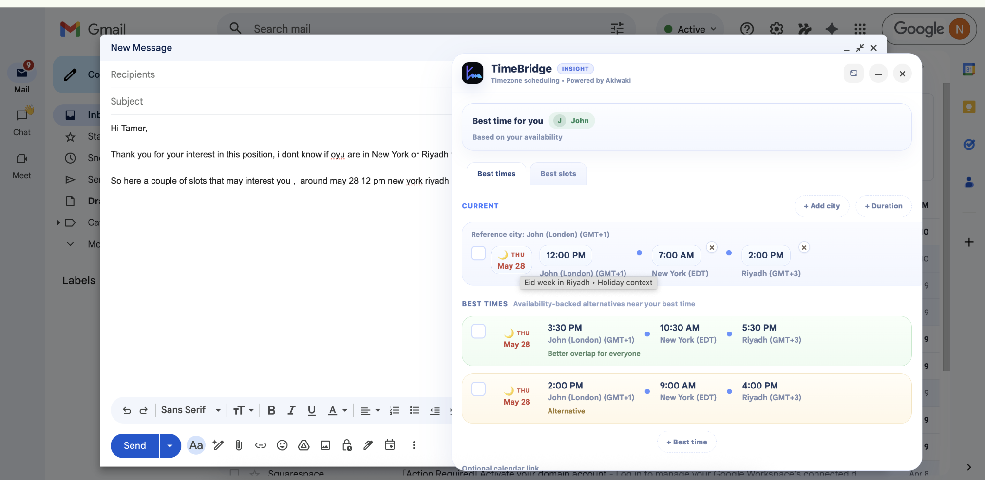This screenshot has width=985, height=480.
Task: Click the Subject input field
Action: click(x=278, y=101)
